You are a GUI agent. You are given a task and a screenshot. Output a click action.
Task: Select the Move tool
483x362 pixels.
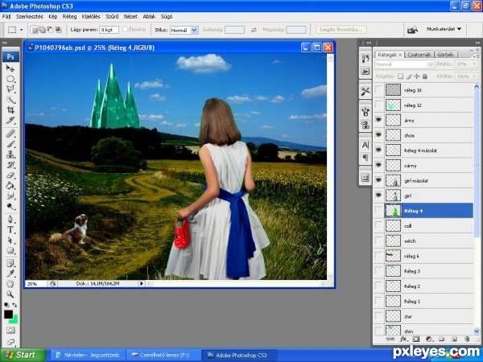pyautogui.click(x=10, y=68)
